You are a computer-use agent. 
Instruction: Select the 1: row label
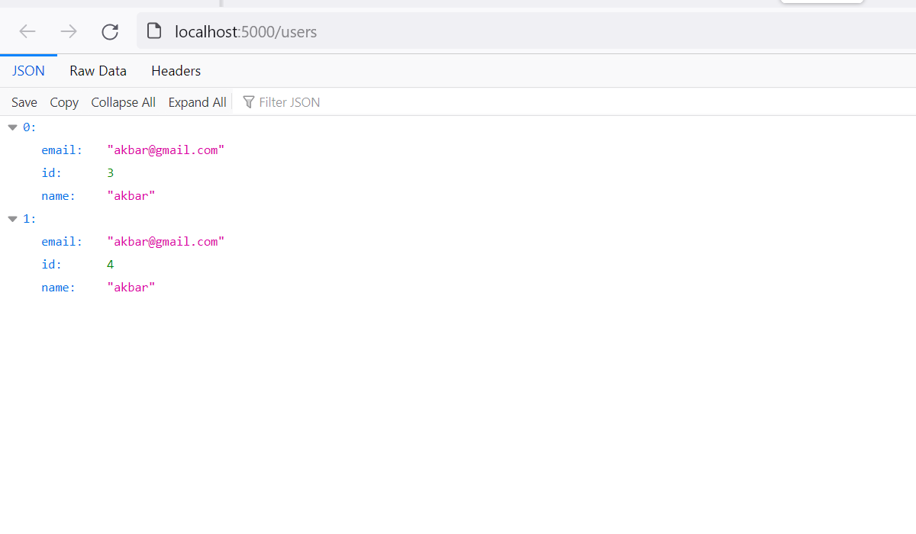click(30, 219)
